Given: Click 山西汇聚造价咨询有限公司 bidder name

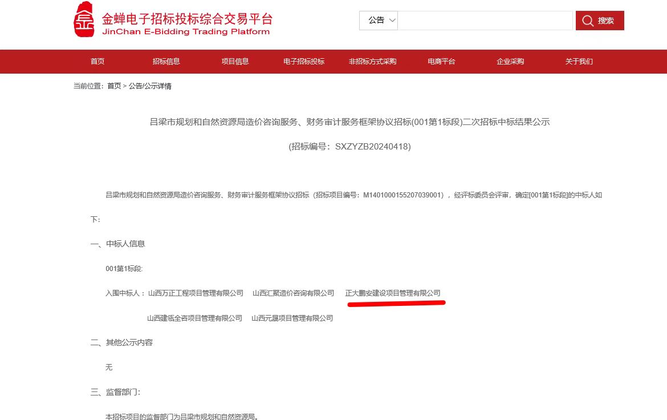Looking at the screenshot, I should click(293, 293).
